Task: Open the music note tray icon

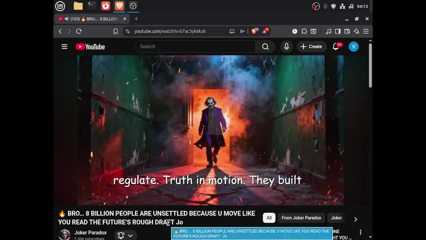Action: pos(351,6)
